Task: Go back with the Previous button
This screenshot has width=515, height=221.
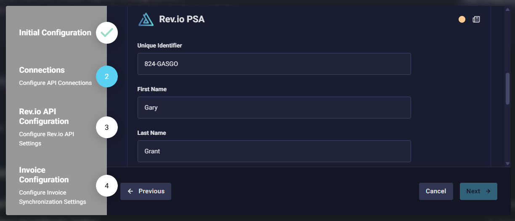Action: (x=146, y=191)
